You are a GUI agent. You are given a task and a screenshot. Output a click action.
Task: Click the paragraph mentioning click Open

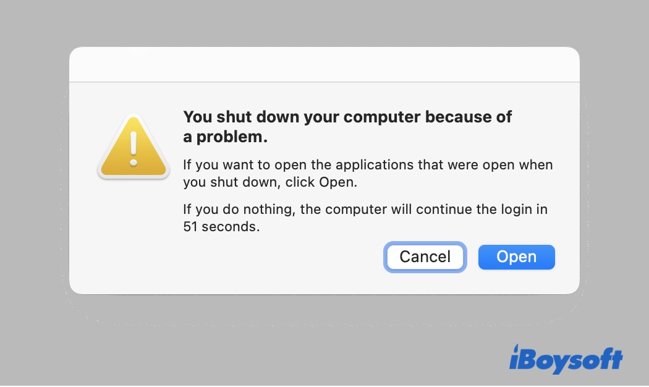click(367, 174)
